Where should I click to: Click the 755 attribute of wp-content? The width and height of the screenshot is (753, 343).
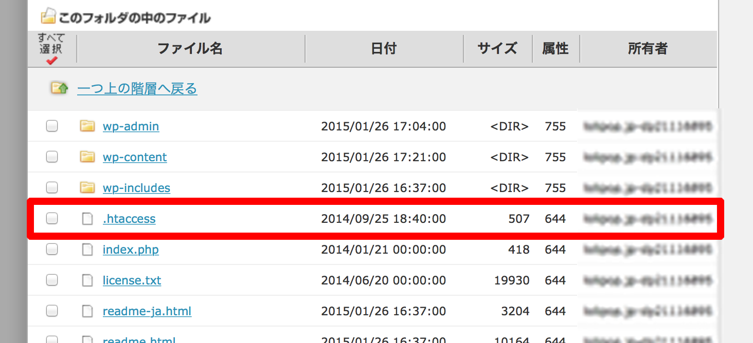pos(555,157)
